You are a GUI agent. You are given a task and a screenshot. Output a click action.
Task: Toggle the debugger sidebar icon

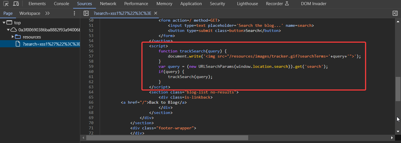tap(395, 13)
